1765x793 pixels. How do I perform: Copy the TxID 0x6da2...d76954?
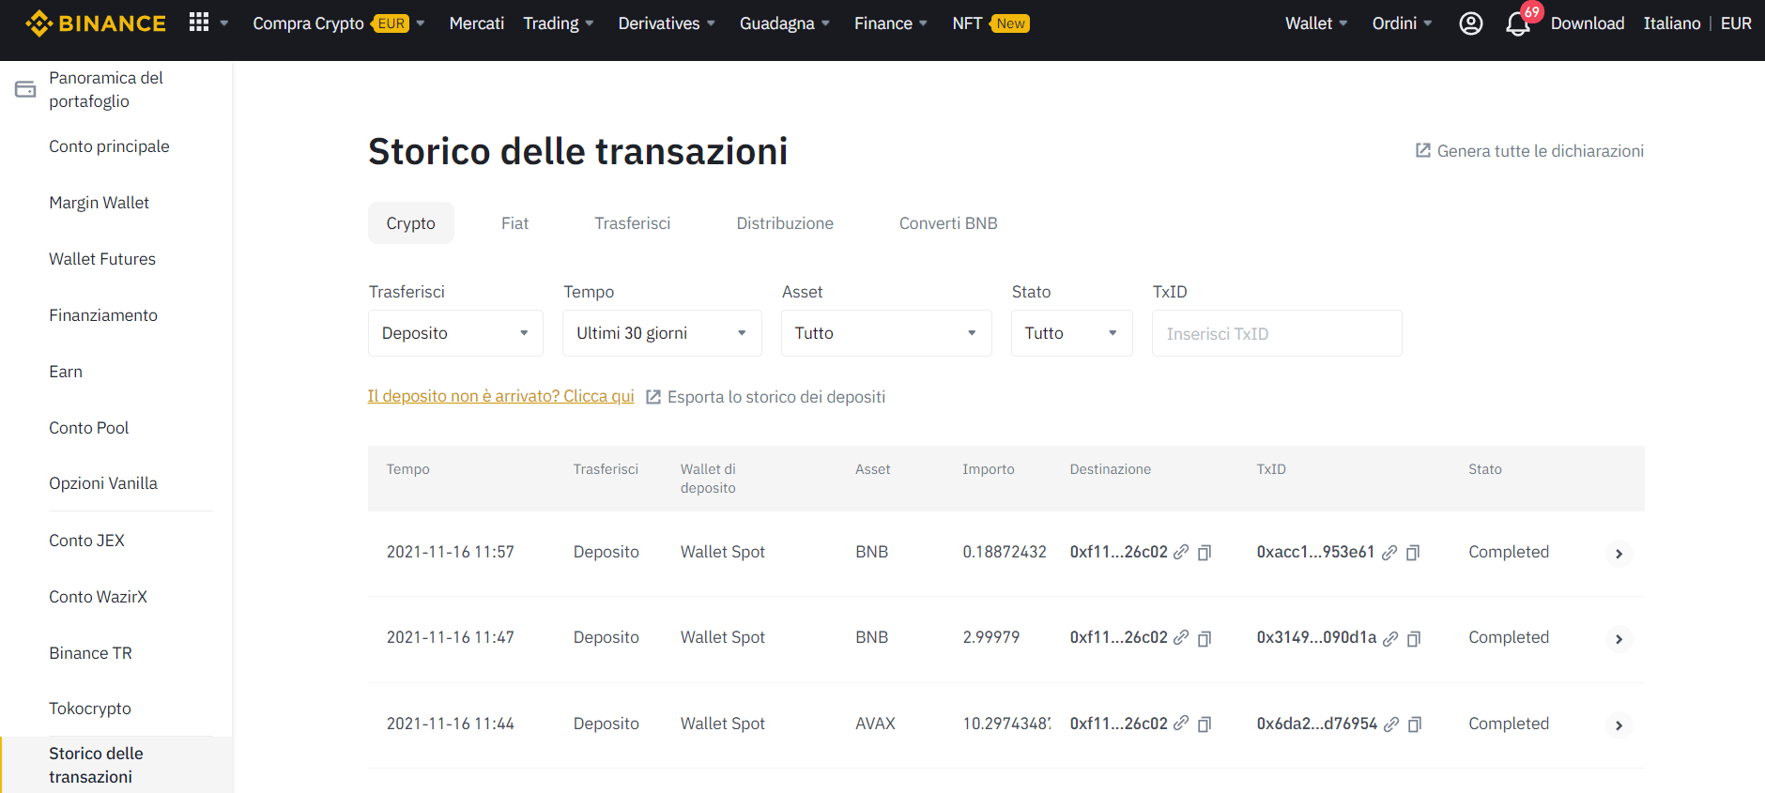point(1415,724)
